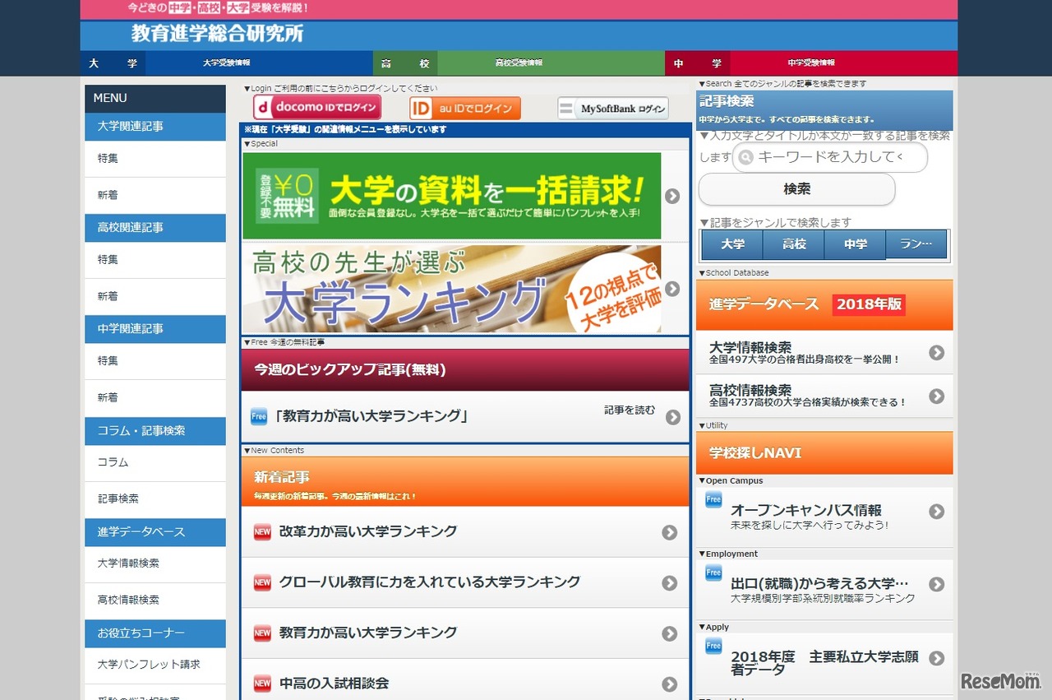
Task: Click the magnifier icon in keyword search box
Action: (x=745, y=157)
